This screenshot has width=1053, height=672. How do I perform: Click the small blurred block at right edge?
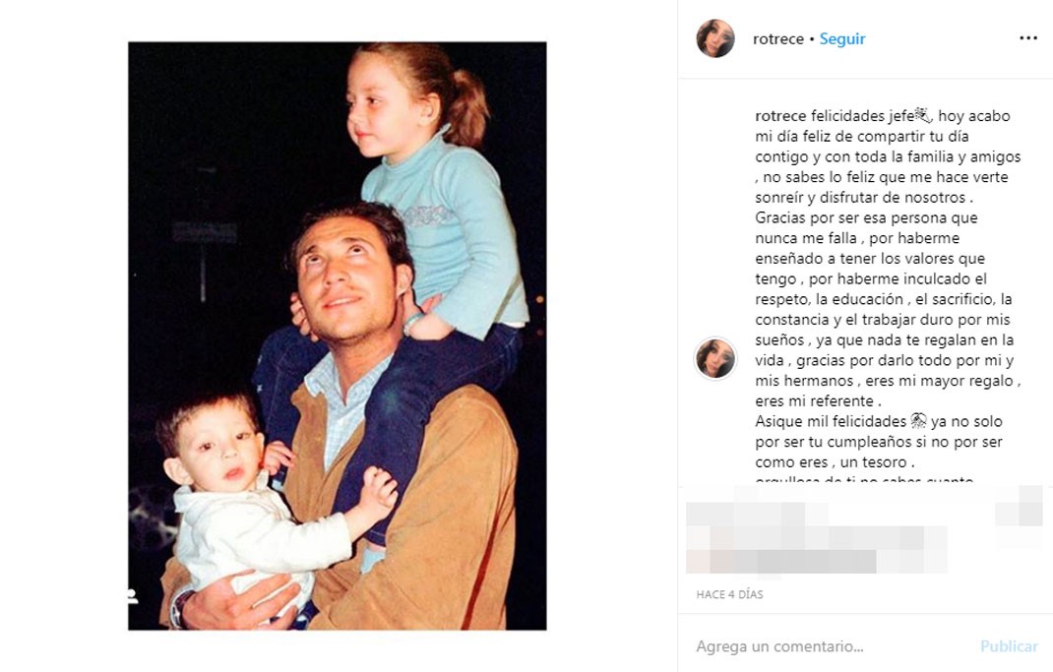[1019, 506]
